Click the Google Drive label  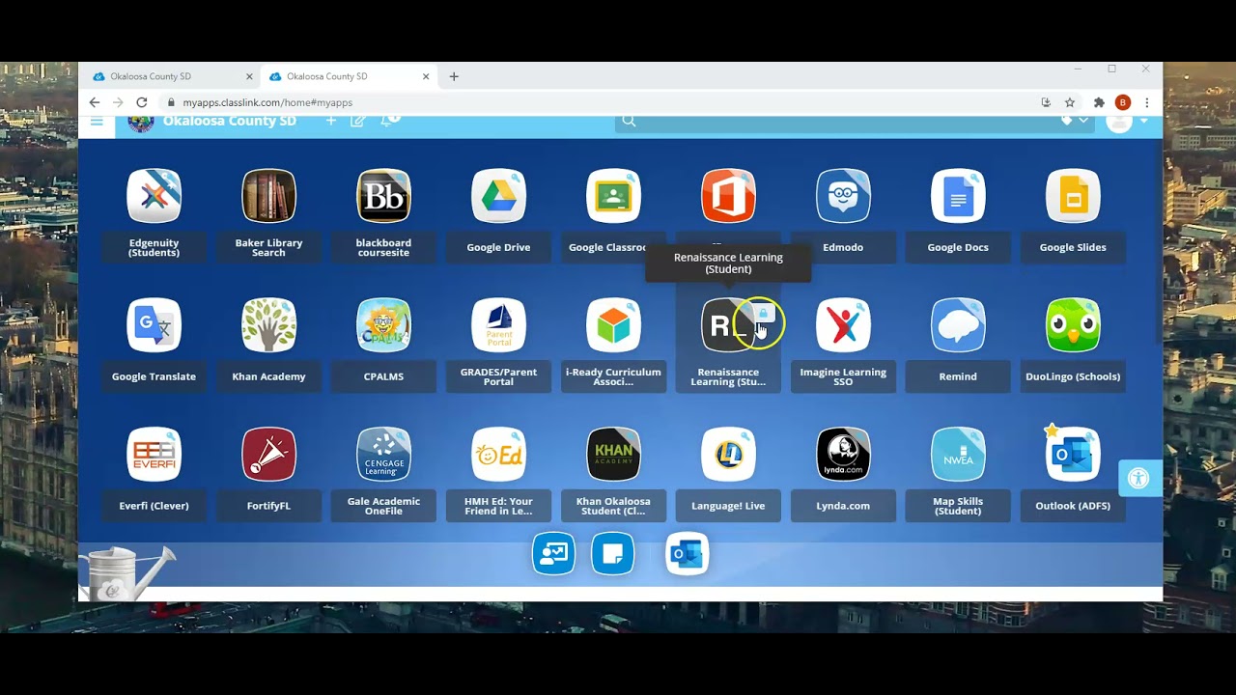click(498, 247)
